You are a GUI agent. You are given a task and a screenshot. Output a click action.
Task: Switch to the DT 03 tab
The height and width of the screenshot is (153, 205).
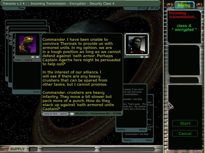point(155,8)
